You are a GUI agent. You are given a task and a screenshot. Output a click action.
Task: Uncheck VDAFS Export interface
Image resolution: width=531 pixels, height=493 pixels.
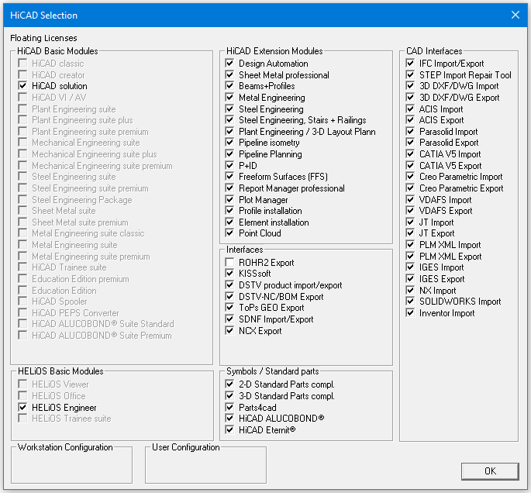[x=410, y=211]
